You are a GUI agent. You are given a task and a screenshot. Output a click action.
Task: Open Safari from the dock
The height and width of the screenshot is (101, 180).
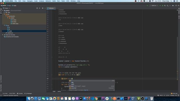[x=36, y=98]
